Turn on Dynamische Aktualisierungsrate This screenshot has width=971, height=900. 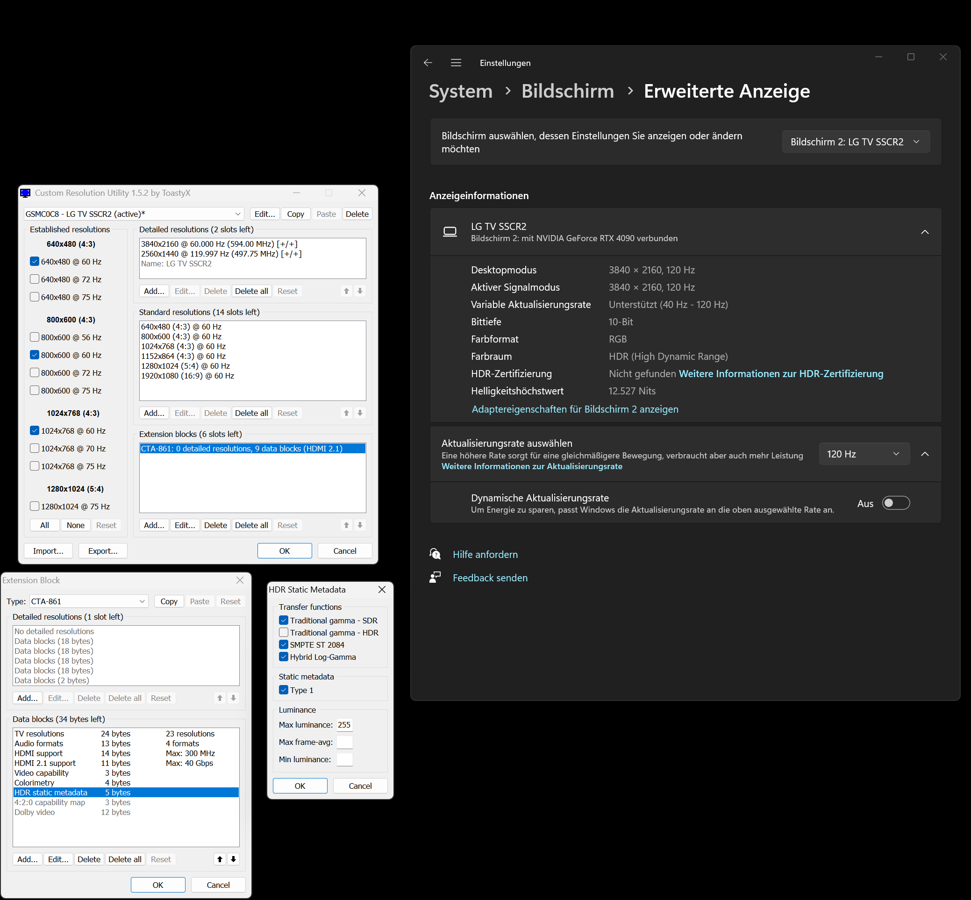click(x=895, y=503)
